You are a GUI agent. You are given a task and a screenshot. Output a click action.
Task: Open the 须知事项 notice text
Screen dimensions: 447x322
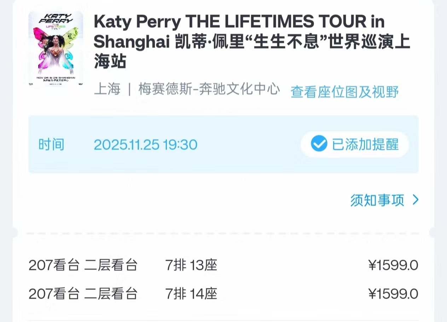[377, 200]
